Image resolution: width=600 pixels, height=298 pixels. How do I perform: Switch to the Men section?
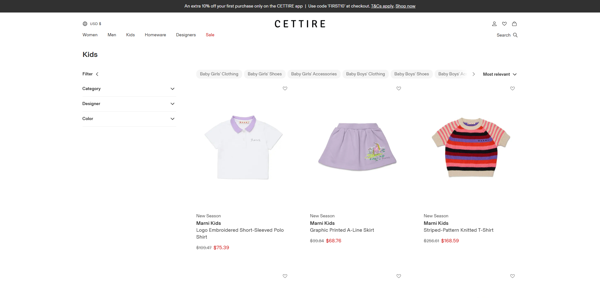pos(112,35)
